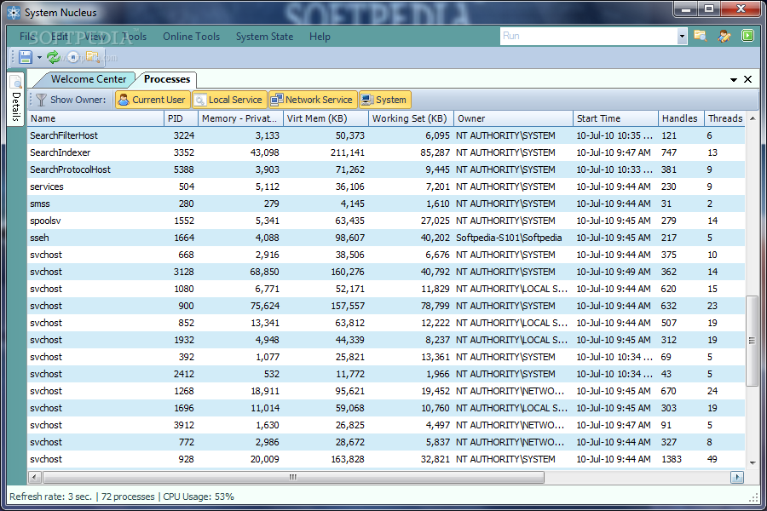The image size is (767, 511).
Task: Open the Help menu
Action: (x=320, y=37)
